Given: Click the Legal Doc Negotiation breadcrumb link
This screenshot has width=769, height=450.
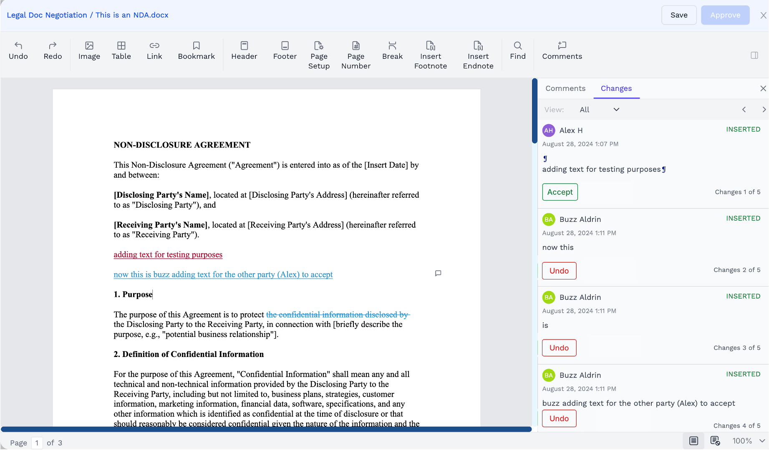Looking at the screenshot, I should point(47,15).
